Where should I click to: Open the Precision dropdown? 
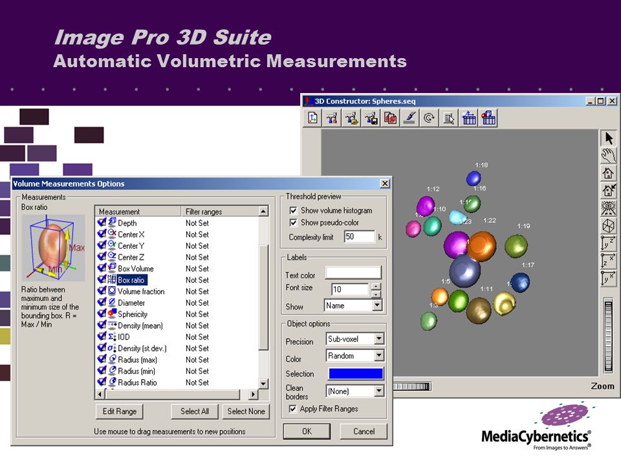379,339
